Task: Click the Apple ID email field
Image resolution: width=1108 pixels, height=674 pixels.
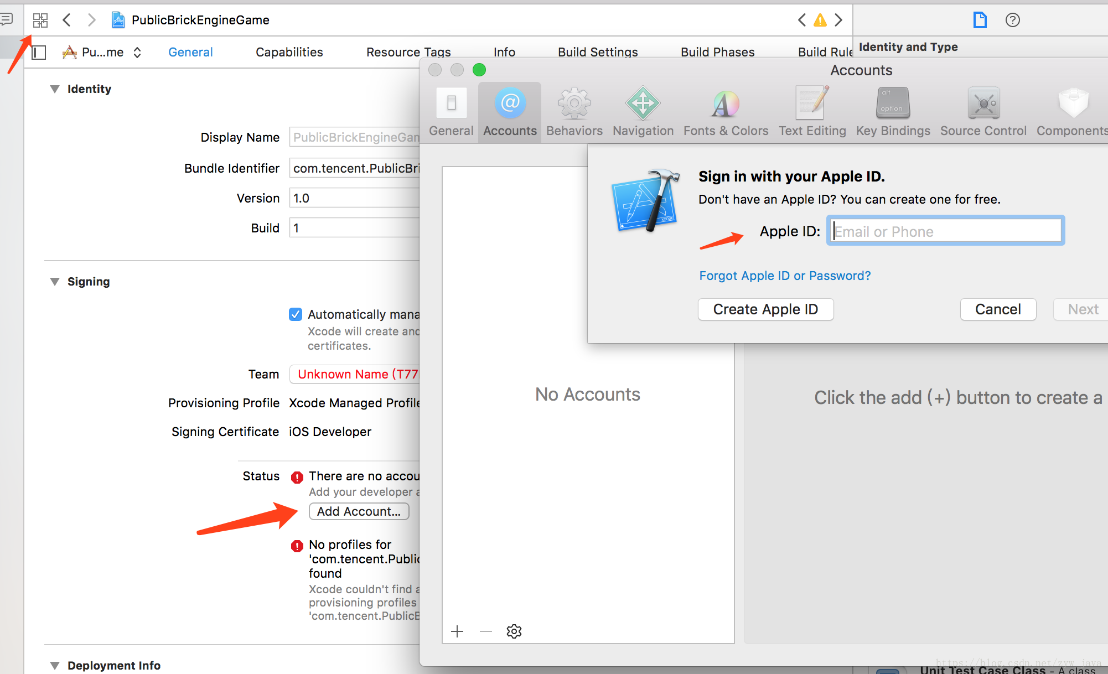Action: tap(945, 231)
